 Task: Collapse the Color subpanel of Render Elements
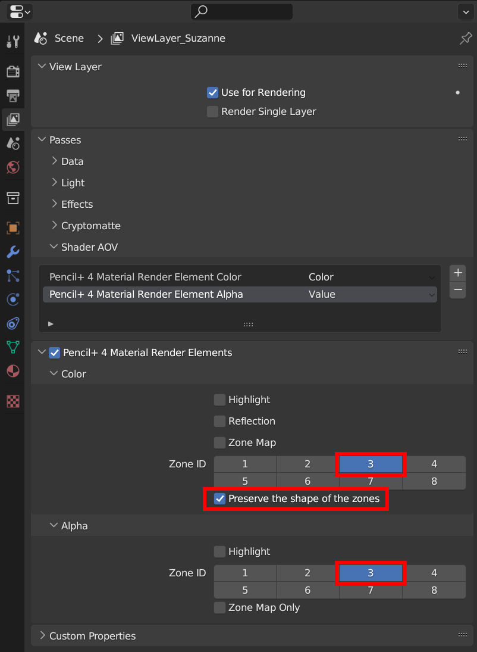coord(54,373)
